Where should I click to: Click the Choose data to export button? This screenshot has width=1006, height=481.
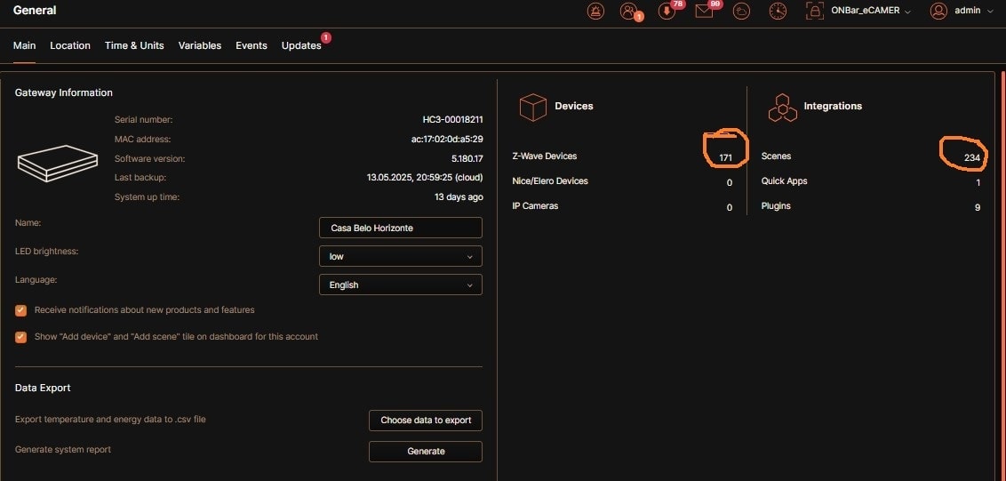pyautogui.click(x=426, y=420)
